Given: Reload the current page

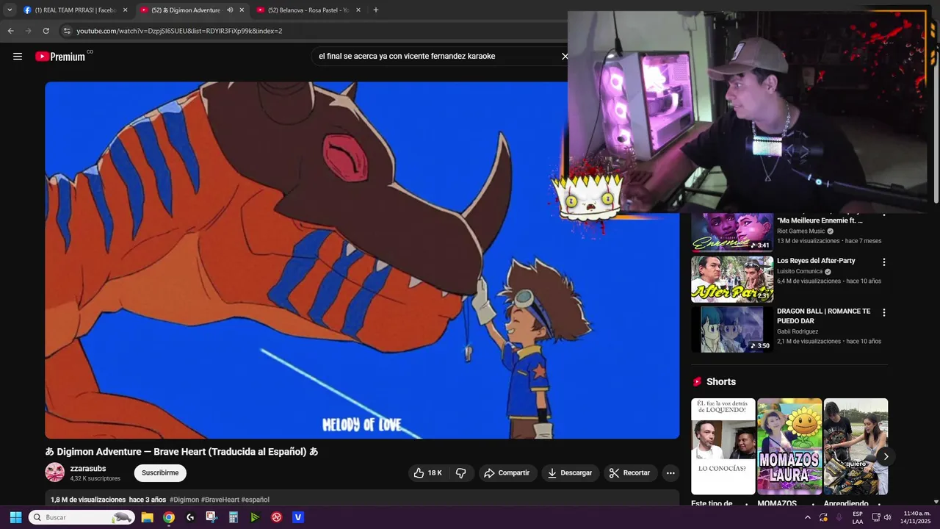Looking at the screenshot, I should (46, 31).
